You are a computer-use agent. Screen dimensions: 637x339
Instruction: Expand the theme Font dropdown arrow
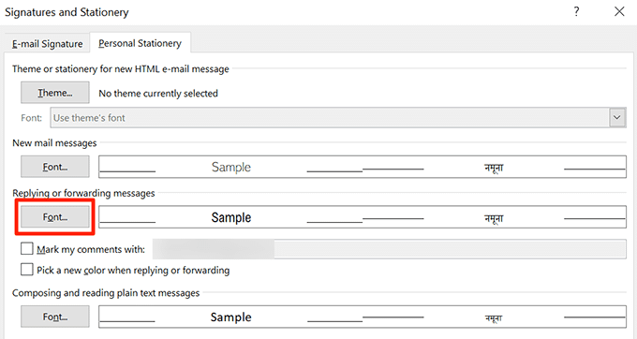(x=617, y=118)
